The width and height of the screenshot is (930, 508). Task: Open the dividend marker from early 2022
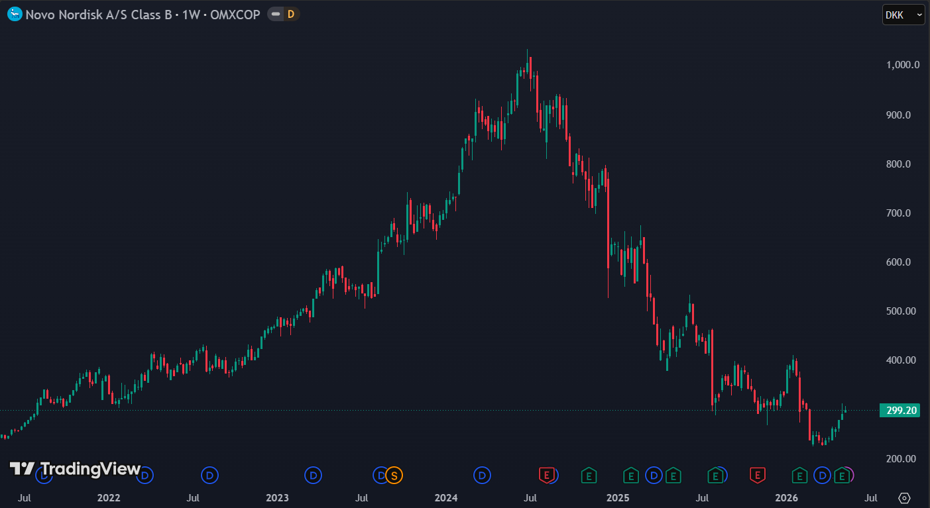(x=145, y=475)
